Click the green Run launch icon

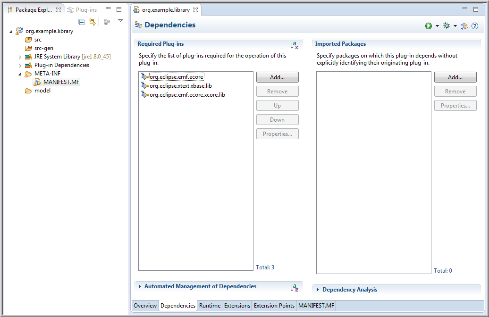pos(428,26)
